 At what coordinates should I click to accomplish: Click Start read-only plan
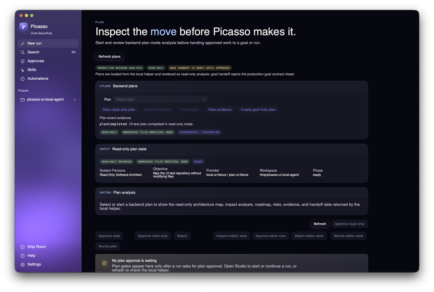(x=119, y=109)
